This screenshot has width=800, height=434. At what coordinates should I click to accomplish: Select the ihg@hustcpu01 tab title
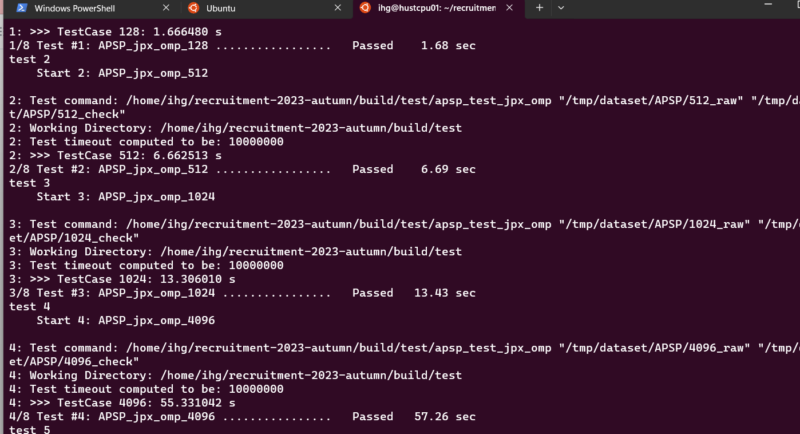click(437, 9)
